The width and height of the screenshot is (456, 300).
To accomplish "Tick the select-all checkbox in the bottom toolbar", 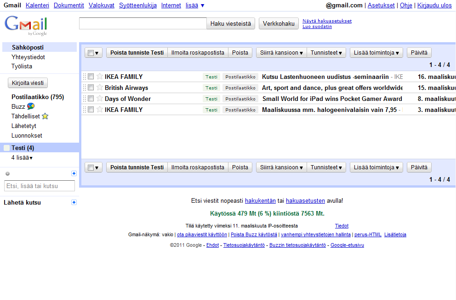I will 91,168.
